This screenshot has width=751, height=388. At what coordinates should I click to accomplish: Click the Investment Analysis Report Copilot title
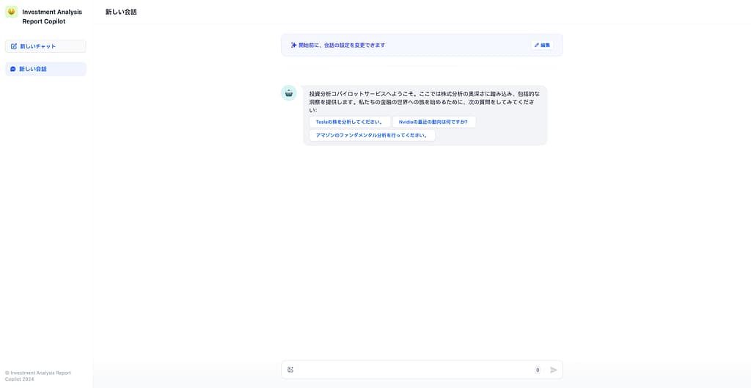click(x=52, y=16)
